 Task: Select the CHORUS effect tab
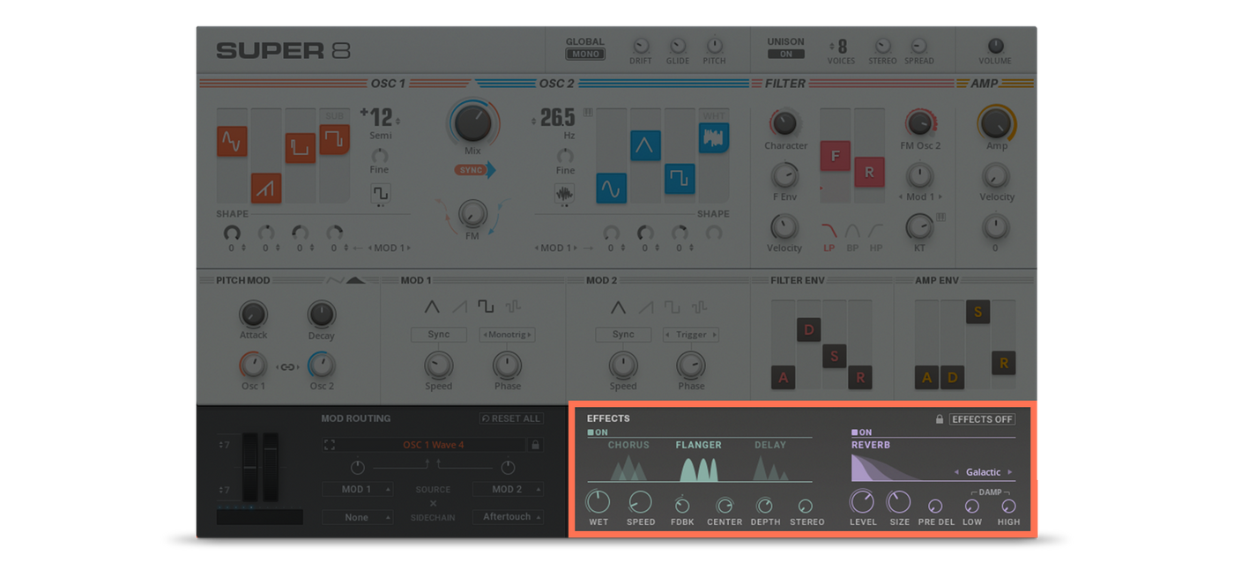click(628, 445)
